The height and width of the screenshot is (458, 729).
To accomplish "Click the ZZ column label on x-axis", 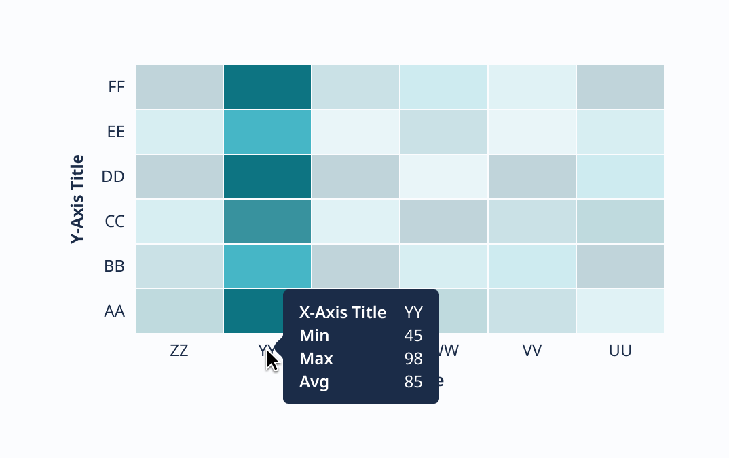I will 179,351.
